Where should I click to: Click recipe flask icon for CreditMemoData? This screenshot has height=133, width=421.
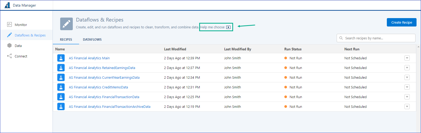tap(61, 87)
